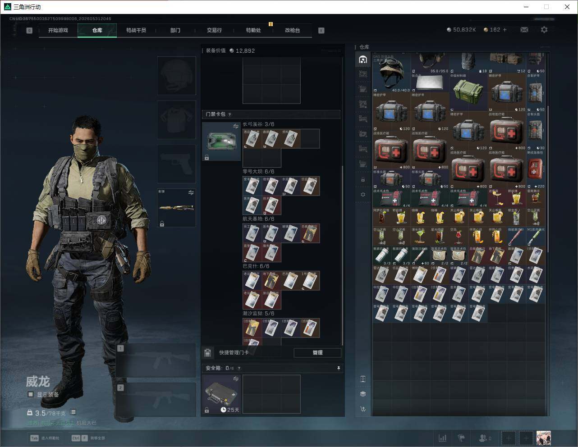
Task: Open the 特勤处 tab
Action: 253,30
